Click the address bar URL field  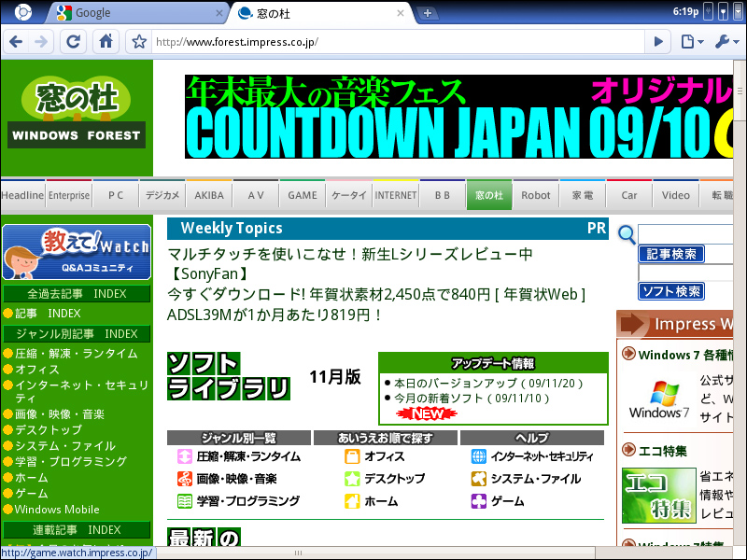(398, 42)
